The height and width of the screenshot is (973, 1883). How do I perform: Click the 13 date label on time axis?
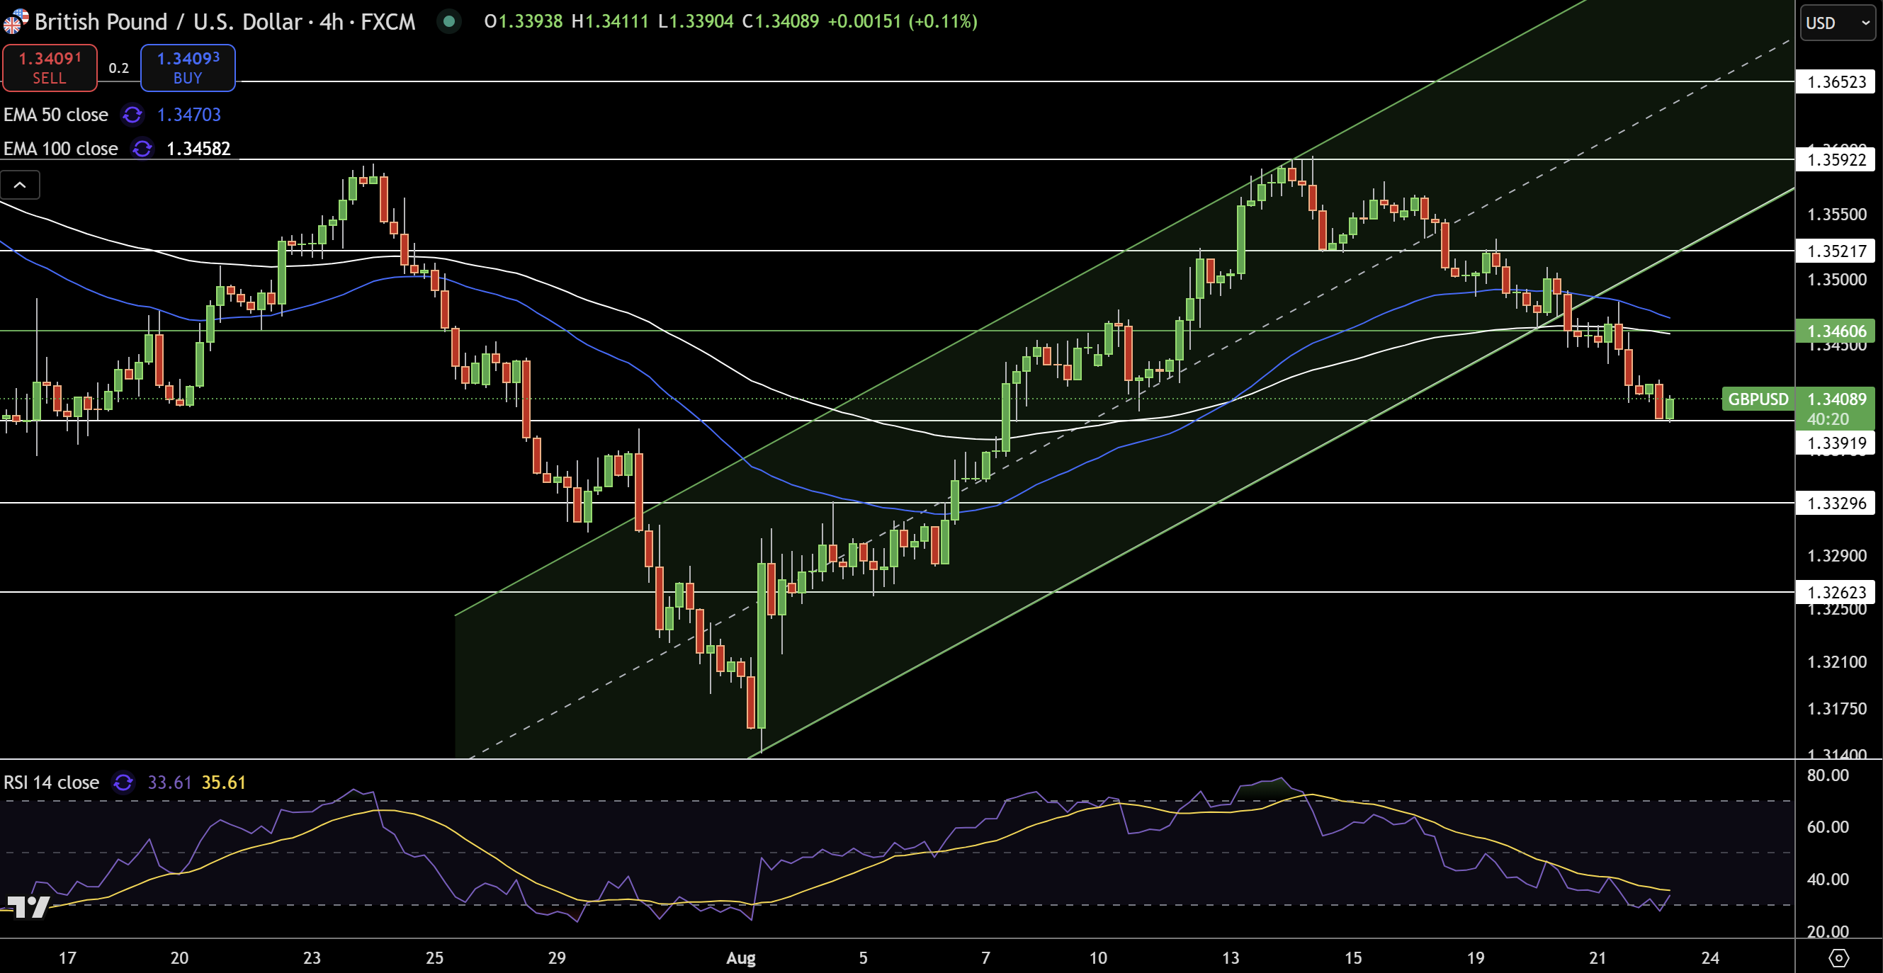[x=1231, y=957]
